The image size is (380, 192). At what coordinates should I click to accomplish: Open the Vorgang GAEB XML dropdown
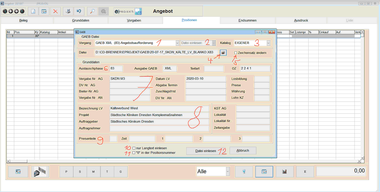[177, 43]
